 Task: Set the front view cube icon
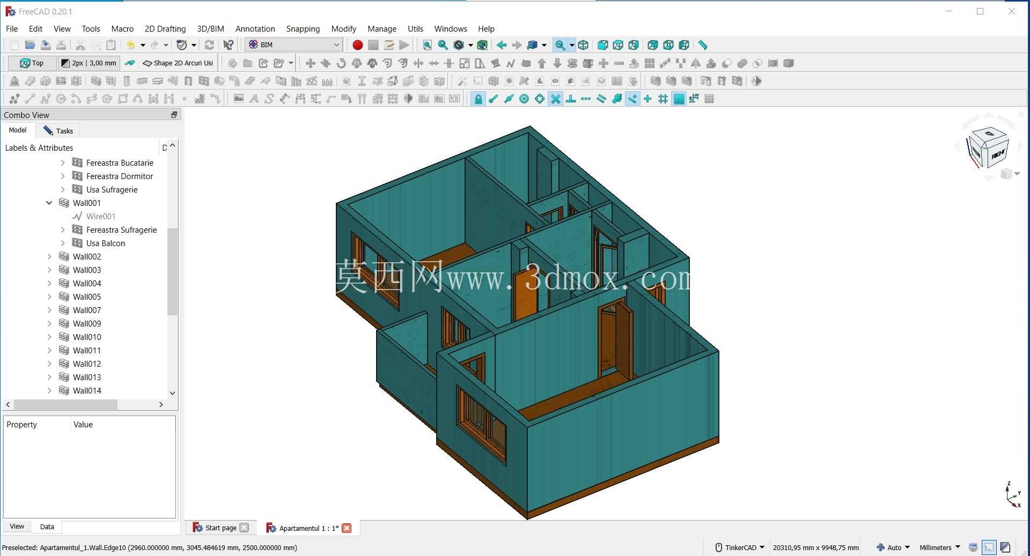602,45
